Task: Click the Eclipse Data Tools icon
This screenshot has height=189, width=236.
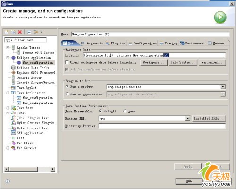Action: (x=13, y=68)
